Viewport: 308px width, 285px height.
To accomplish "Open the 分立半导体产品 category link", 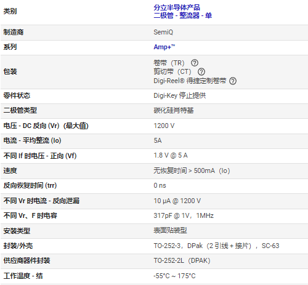I will [177, 7].
